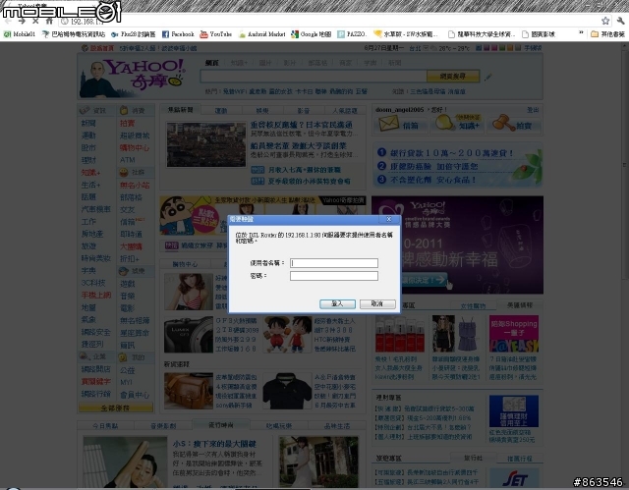Screen dimensions: 629x490
Task: Click 購物中心 in the sidebar
Action: pyautogui.click(x=135, y=148)
